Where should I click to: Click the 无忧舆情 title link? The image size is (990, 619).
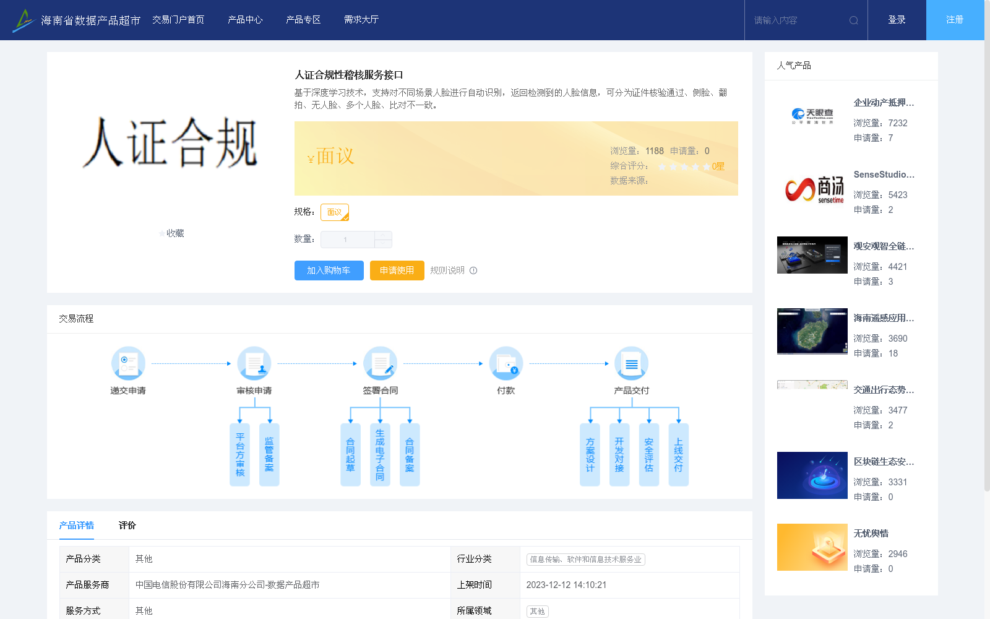click(871, 534)
